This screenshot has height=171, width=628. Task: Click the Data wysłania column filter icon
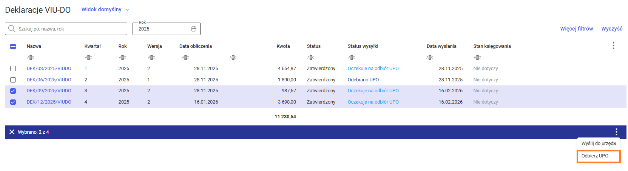430,57
